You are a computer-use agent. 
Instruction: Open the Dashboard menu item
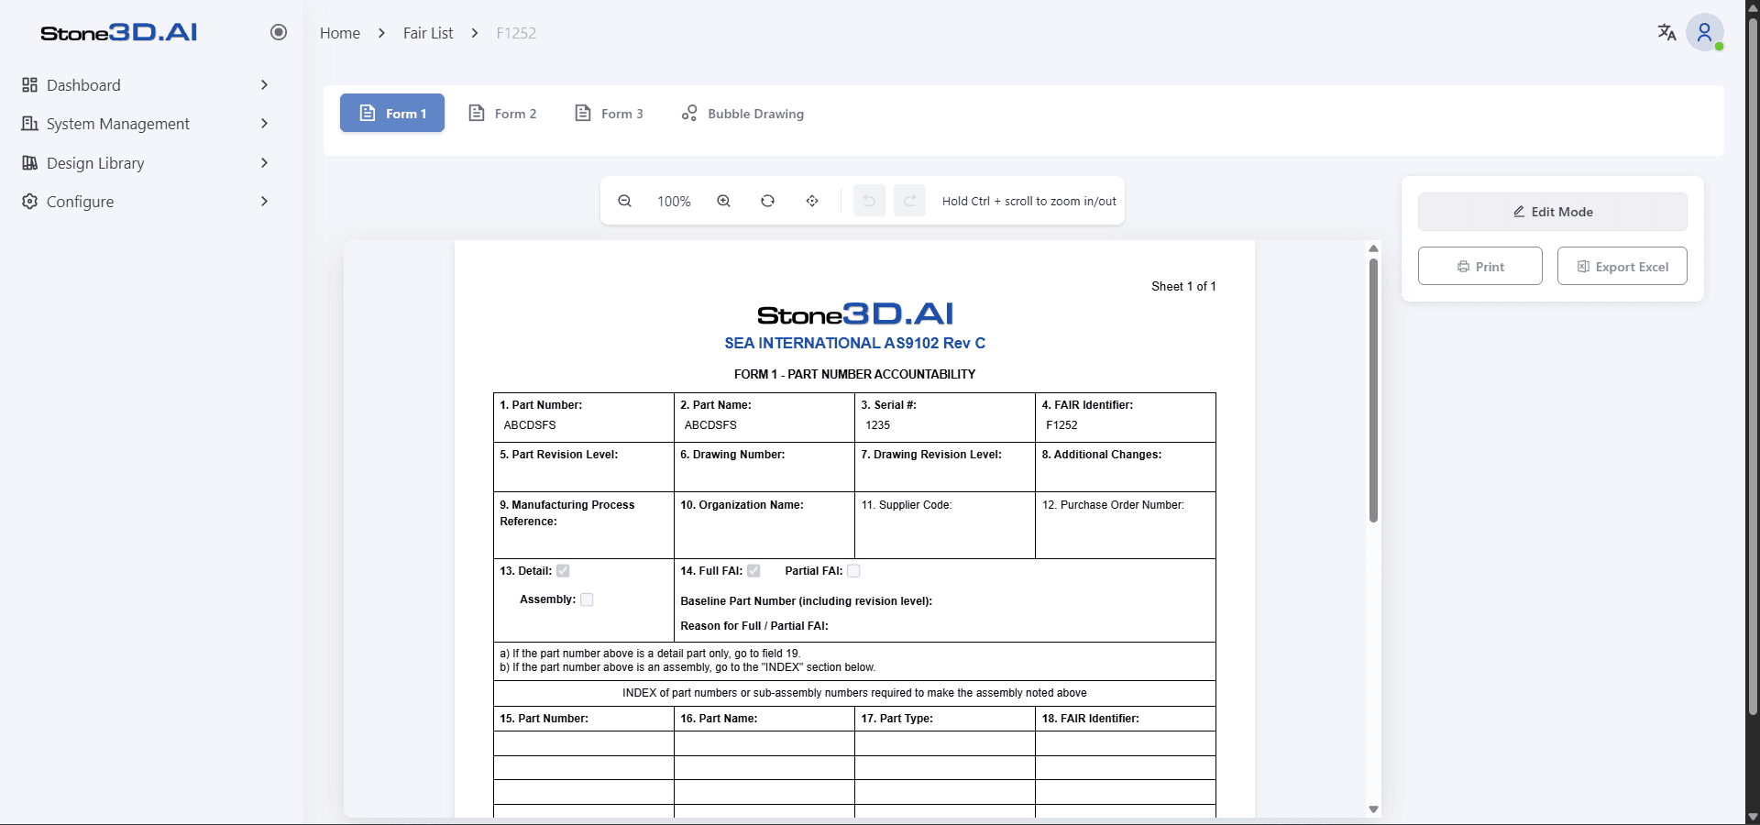(147, 85)
